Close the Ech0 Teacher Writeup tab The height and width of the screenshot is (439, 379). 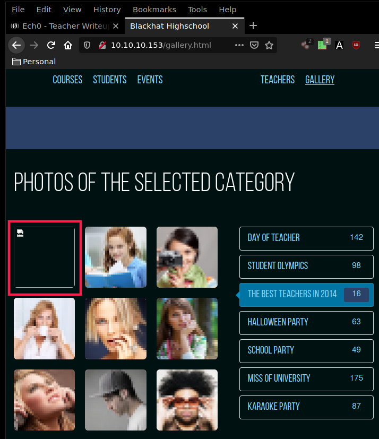(x=116, y=26)
